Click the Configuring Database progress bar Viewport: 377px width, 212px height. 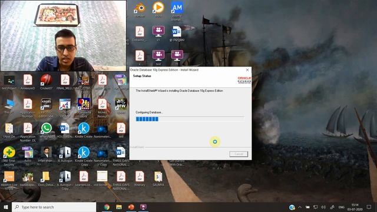pos(190,119)
